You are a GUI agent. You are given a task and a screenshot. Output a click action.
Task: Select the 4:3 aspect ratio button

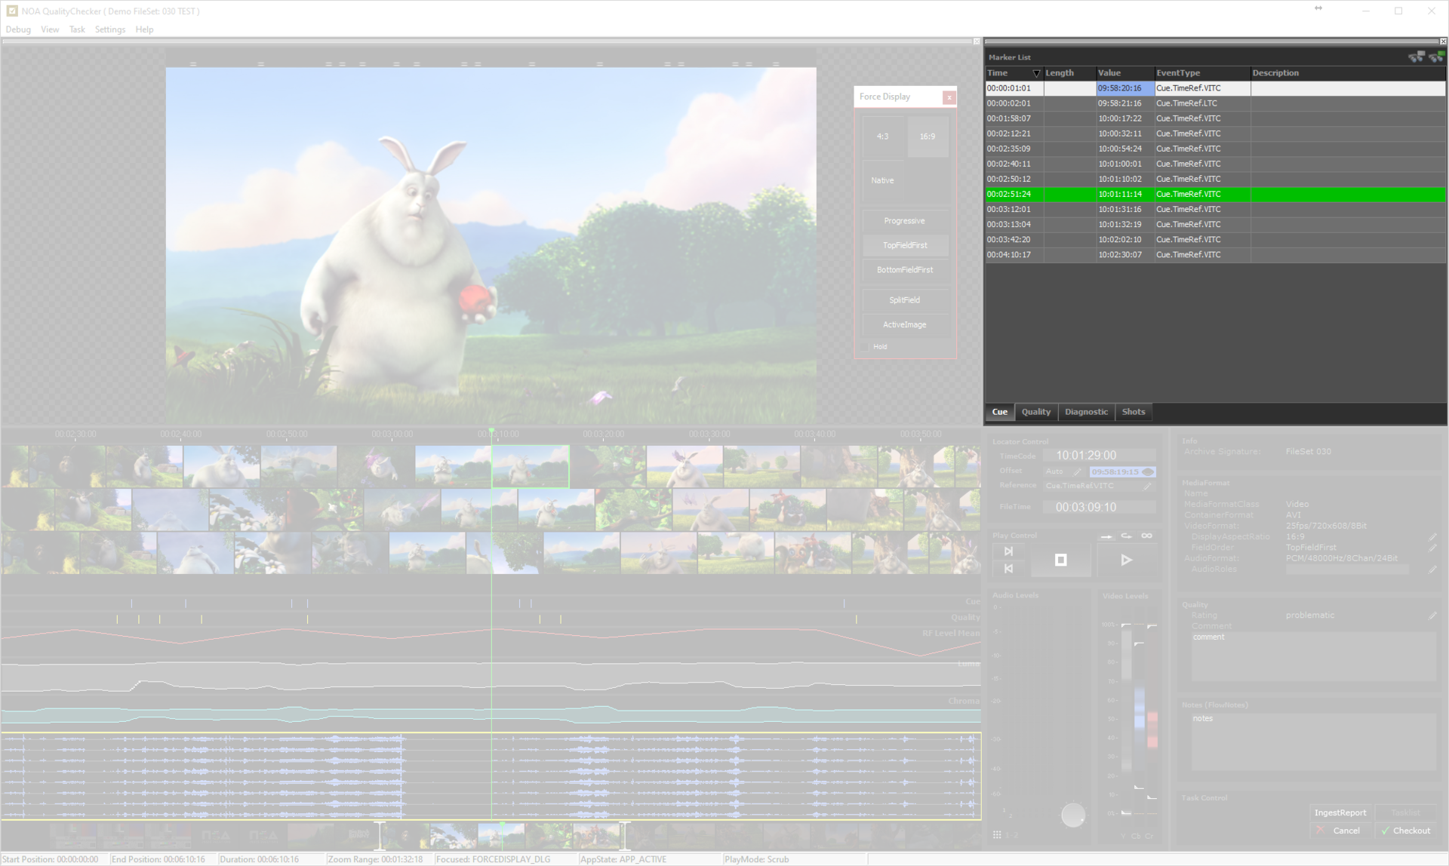pyautogui.click(x=882, y=137)
